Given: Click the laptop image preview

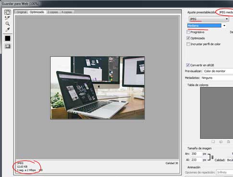Looking at the screenshot, I should [98, 88].
